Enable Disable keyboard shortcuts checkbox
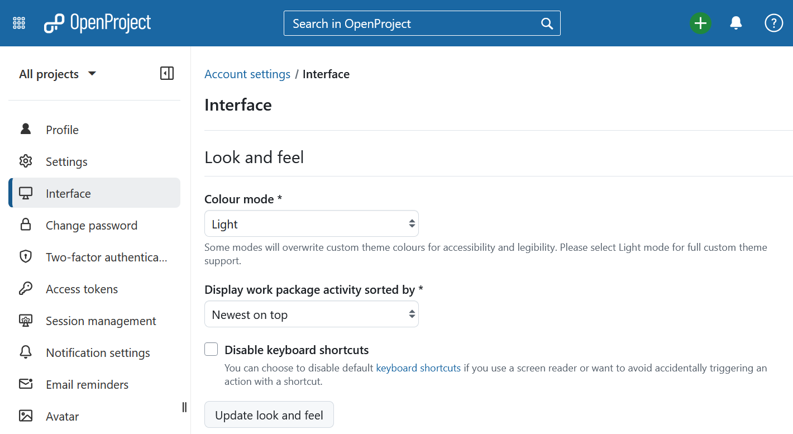The width and height of the screenshot is (793, 434). click(211, 350)
